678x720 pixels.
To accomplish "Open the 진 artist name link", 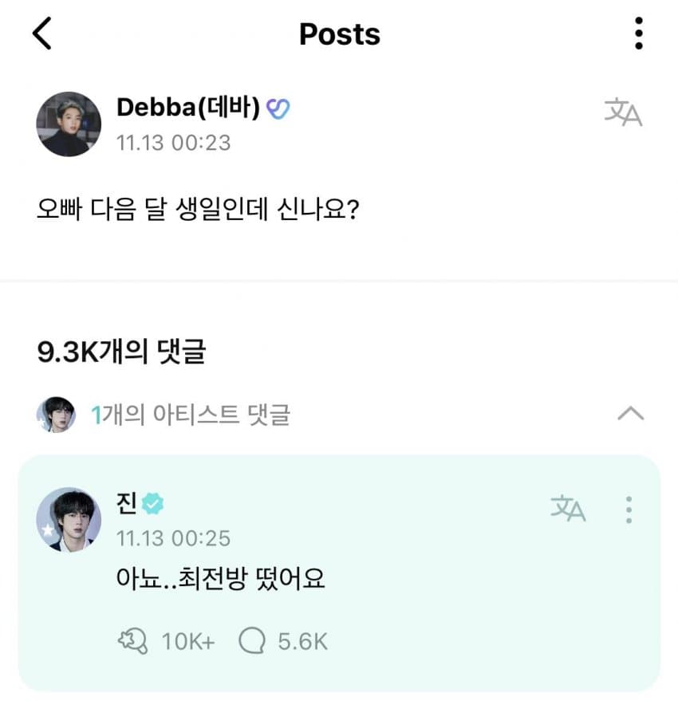I will tap(127, 503).
